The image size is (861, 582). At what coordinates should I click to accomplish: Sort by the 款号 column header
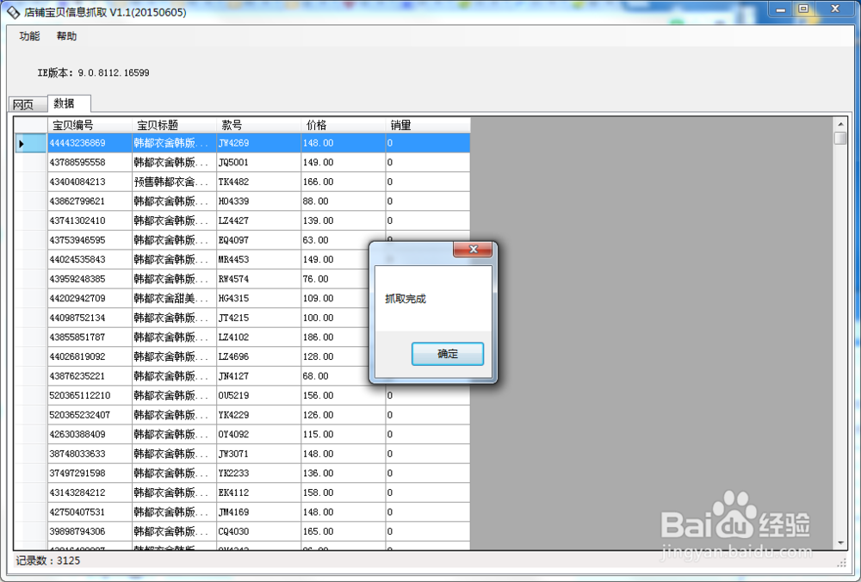point(258,125)
